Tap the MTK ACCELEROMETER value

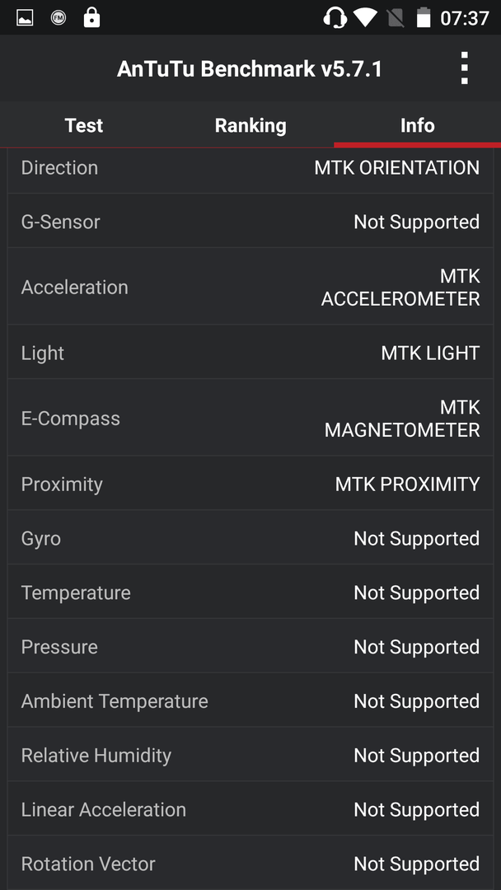pyautogui.click(x=400, y=288)
